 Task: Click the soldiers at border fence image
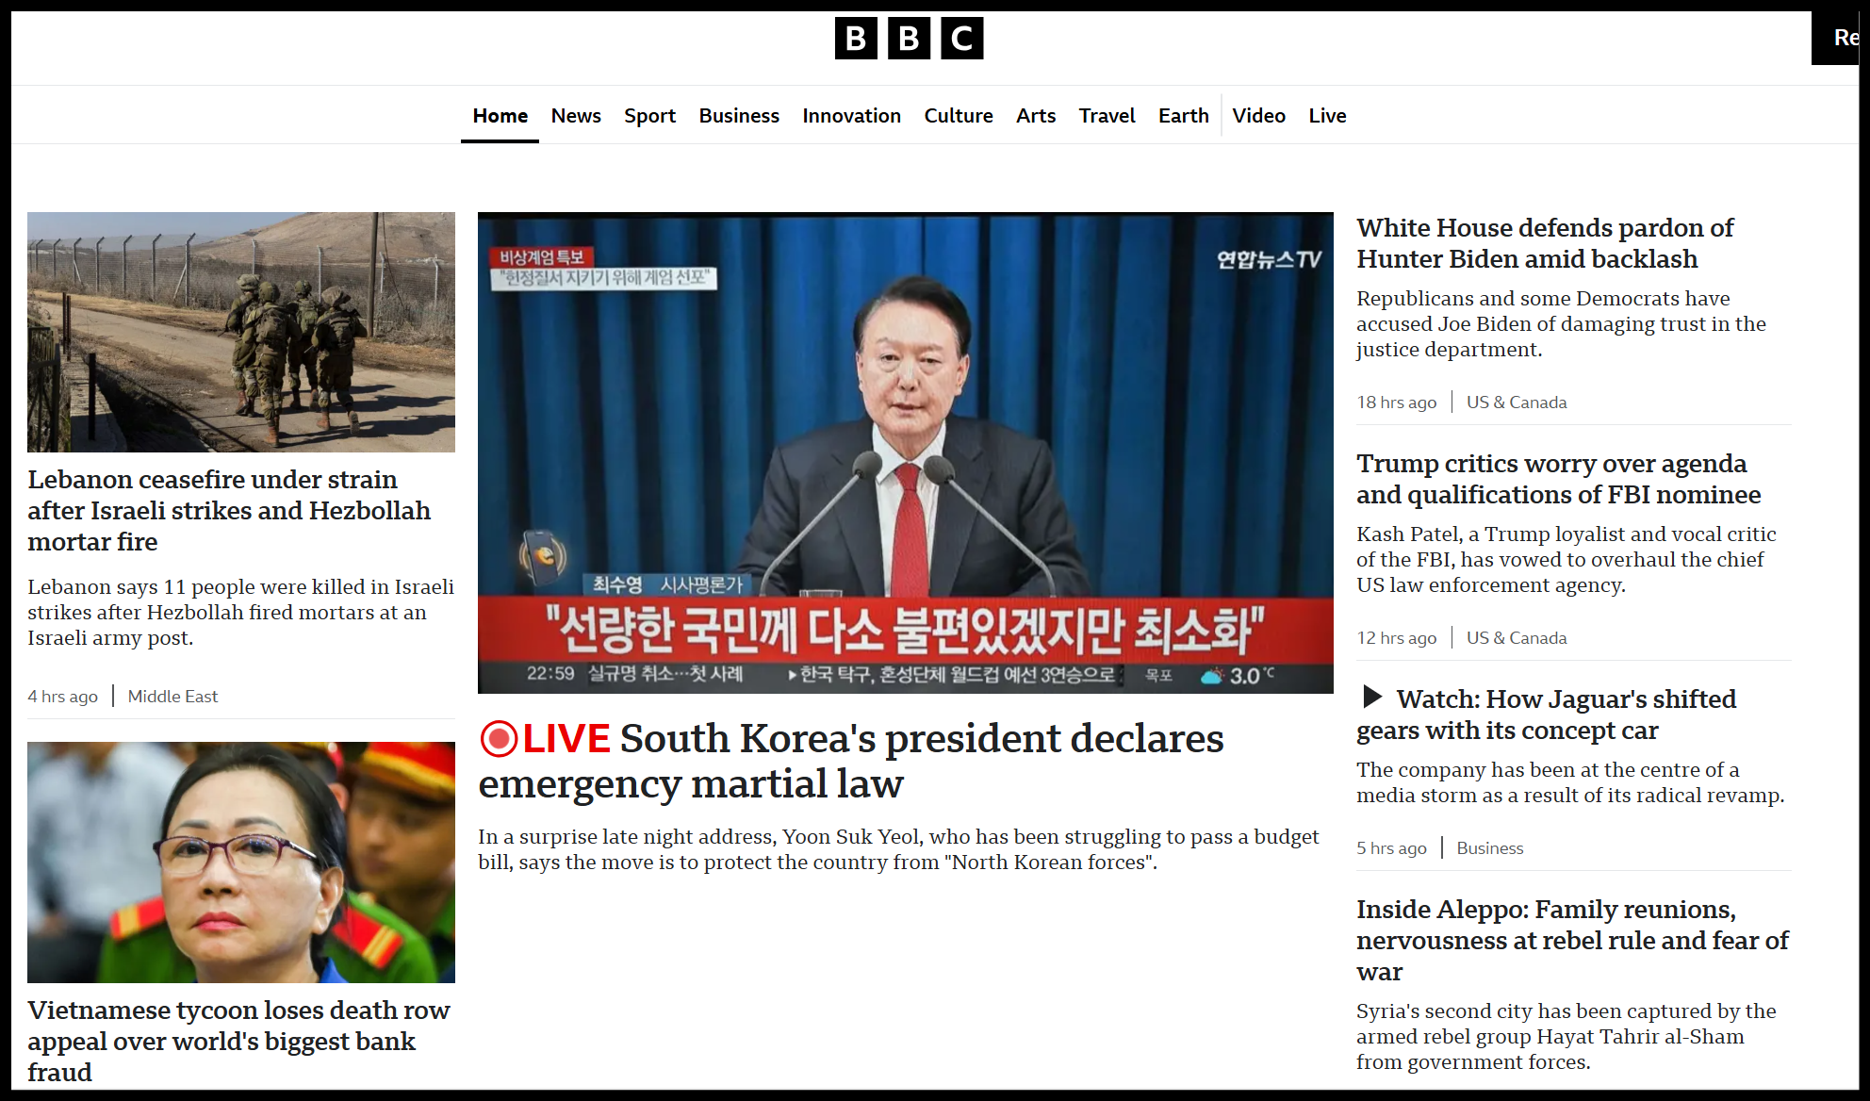[x=241, y=332]
